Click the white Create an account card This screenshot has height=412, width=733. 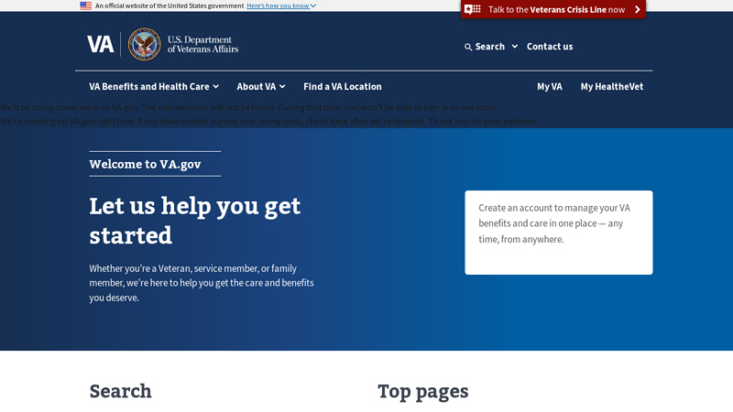click(558, 233)
